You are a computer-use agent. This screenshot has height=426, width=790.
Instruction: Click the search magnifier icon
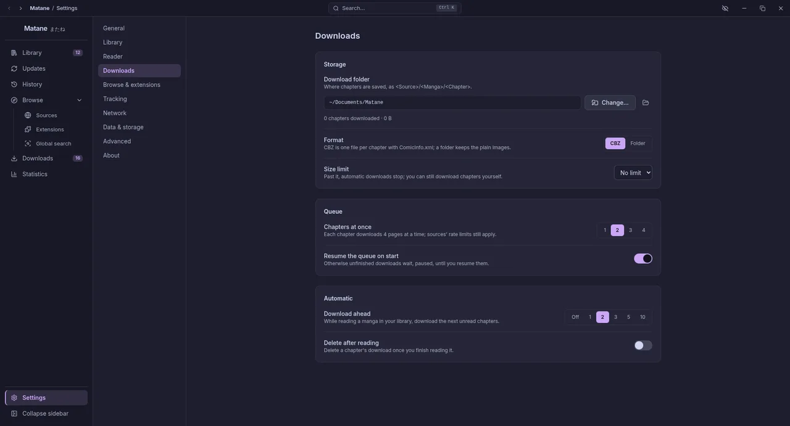[x=336, y=8]
